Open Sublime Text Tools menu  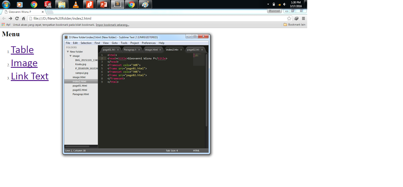tap(124, 43)
